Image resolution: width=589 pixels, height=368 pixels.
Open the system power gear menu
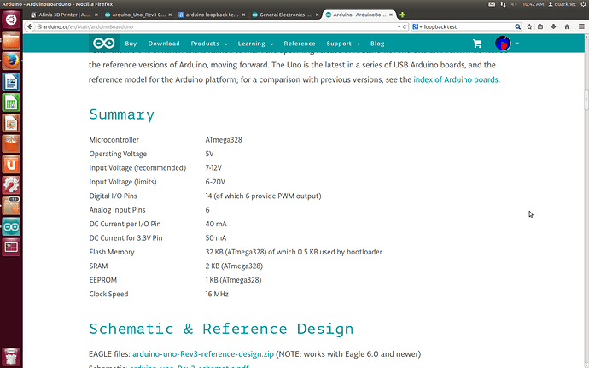pyautogui.click(x=583, y=4)
